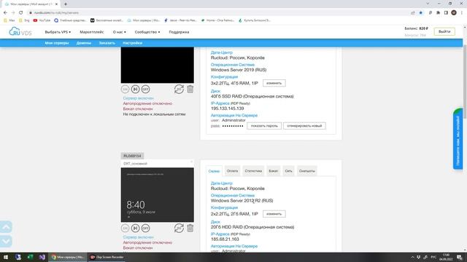This screenshot has height=262, width=467.
Task: Switch to the Снапшоты tab of RU569154
Action: [307, 171]
